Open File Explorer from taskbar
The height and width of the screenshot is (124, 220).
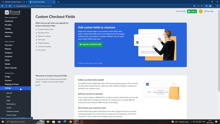tap(48, 122)
